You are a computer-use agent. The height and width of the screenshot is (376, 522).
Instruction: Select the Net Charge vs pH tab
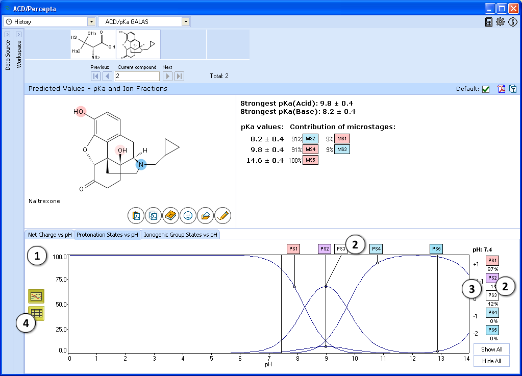49,235
